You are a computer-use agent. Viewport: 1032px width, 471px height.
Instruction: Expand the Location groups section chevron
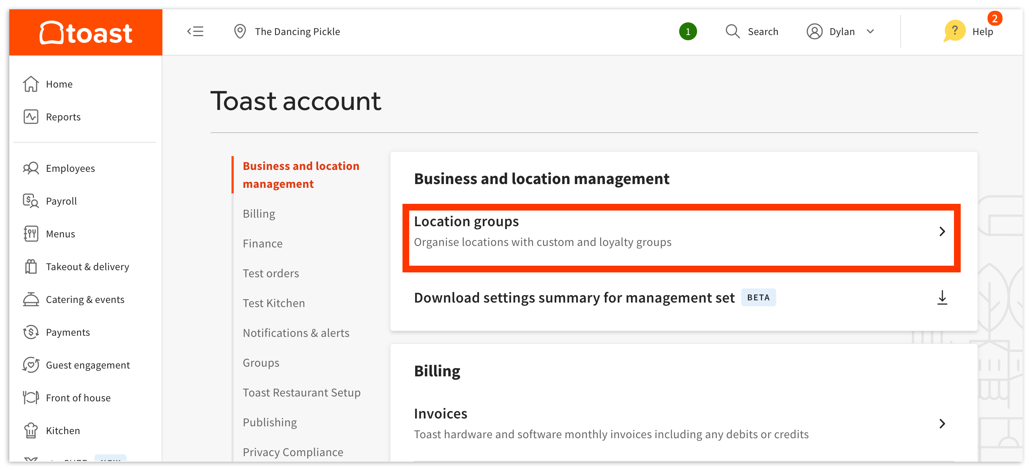click(942, 231)
